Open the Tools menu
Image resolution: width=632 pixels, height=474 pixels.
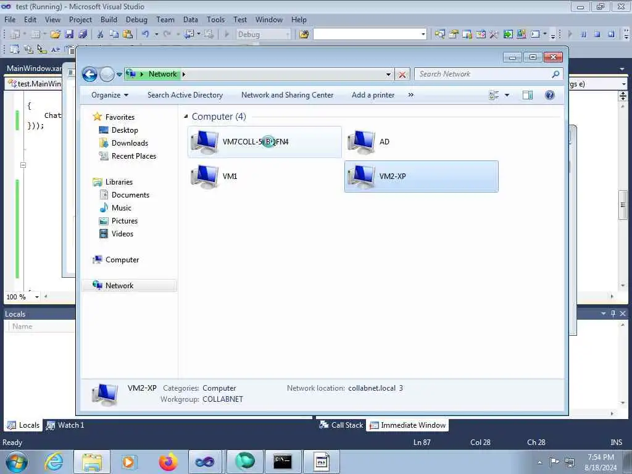tap(215, 20)
